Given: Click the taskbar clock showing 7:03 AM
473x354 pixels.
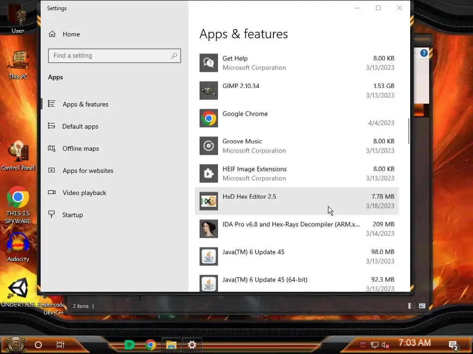Looking at the screenshot, I should [x=414, y=343].
